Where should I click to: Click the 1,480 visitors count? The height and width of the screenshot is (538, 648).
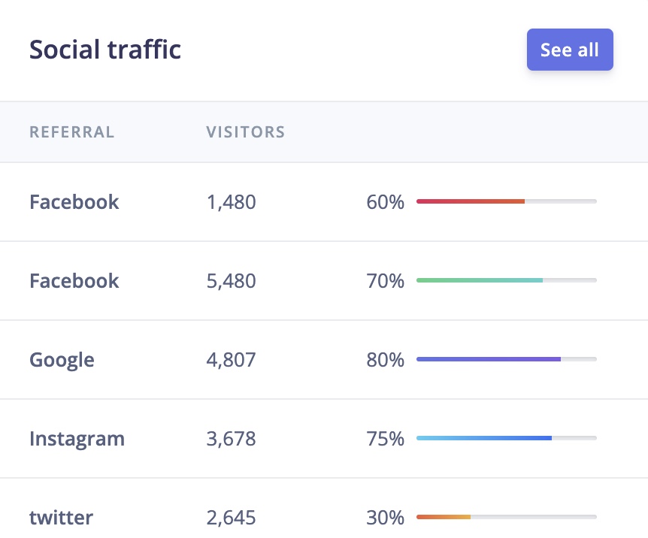tap(231, 202)
